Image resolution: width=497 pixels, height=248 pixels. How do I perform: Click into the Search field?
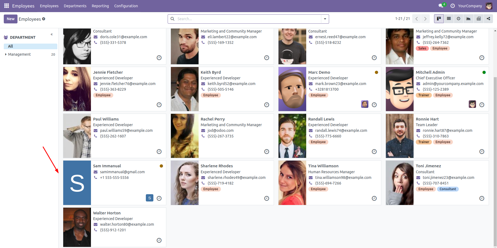pyautogui.click(x=248, y=19)
